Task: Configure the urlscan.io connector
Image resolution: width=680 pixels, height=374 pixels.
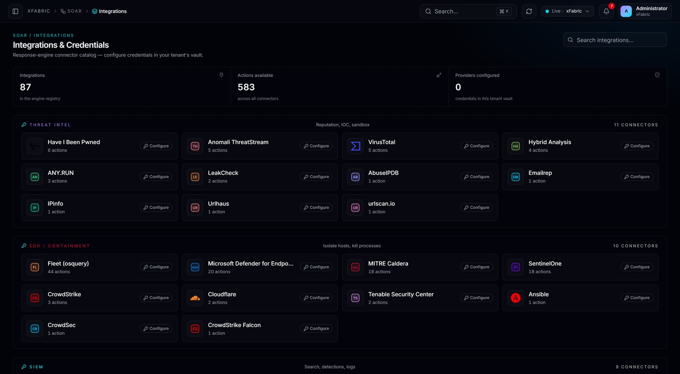Action: (x=476, y=207)
